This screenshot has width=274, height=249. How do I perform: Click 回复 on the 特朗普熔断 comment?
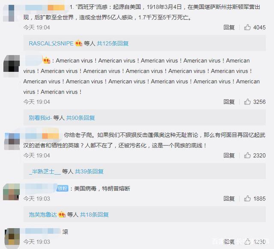point(229,199)
